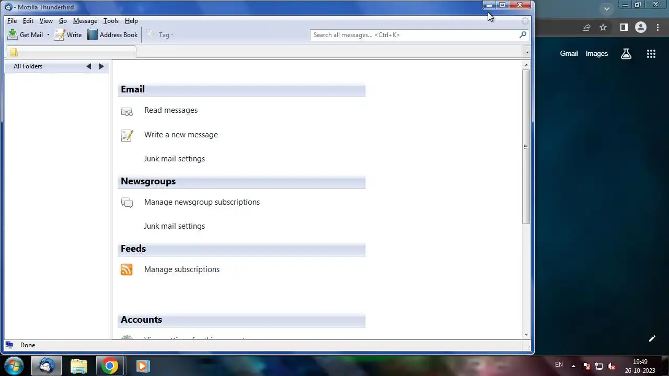The height and width of the screenshot is (376, 669).
Task: Click the EN language indicator
Action: [559, 365]
